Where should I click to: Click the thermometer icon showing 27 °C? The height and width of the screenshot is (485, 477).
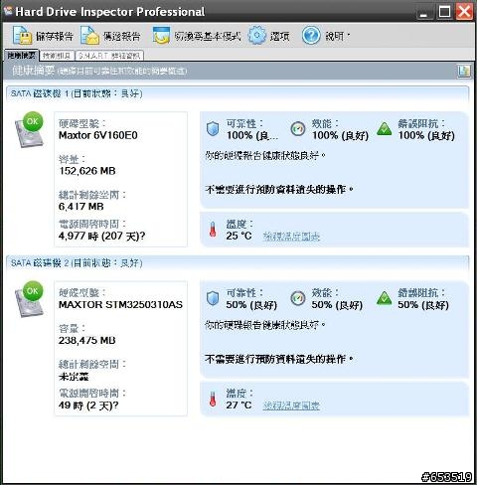213,399
